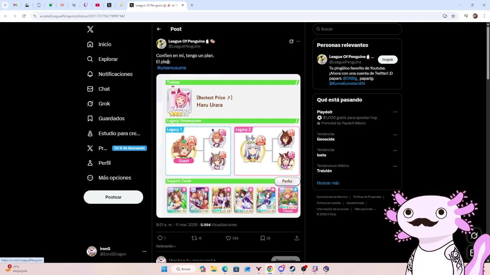
Task: Open Chrome profile avatar
Action: coord(475,16)
